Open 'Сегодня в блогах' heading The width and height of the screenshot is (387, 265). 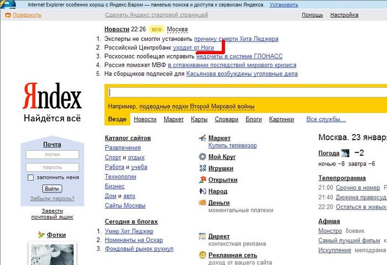point(131,221)
